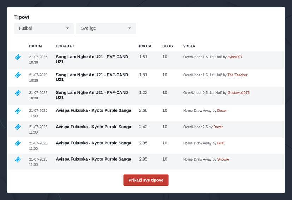
Task: Open the Sve lige league dropdown
Action: [x=106, y=28]
